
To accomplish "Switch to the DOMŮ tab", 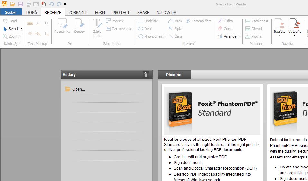I will [x=32, y=12].
